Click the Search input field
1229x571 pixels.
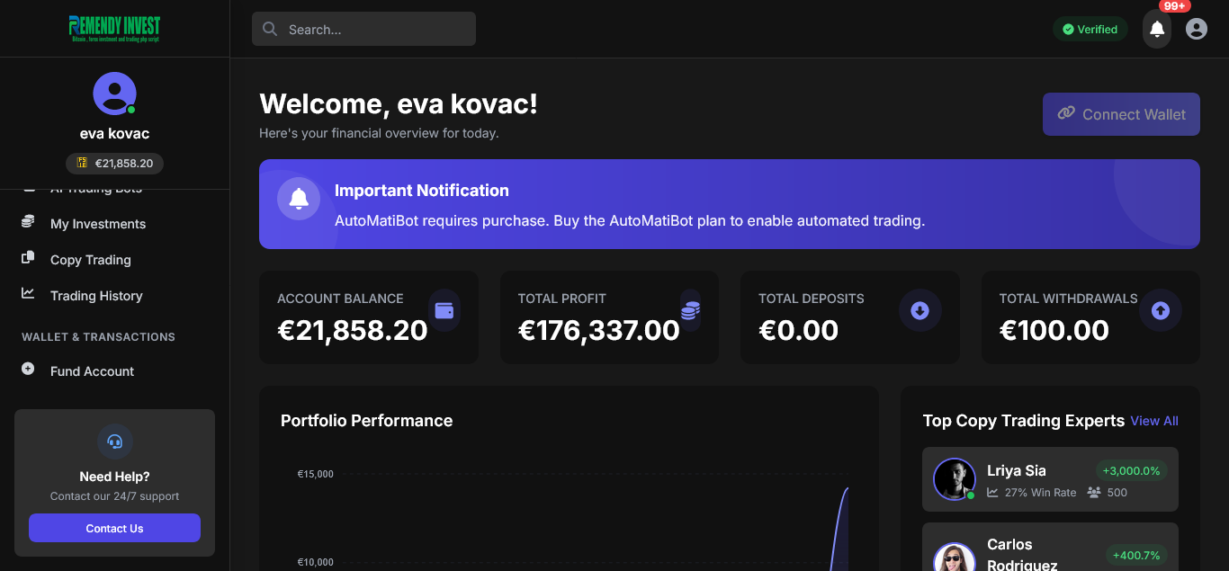(363, 30)
